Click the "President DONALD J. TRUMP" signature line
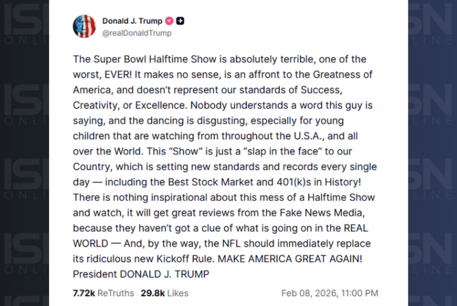 click(x=141, y=274)
